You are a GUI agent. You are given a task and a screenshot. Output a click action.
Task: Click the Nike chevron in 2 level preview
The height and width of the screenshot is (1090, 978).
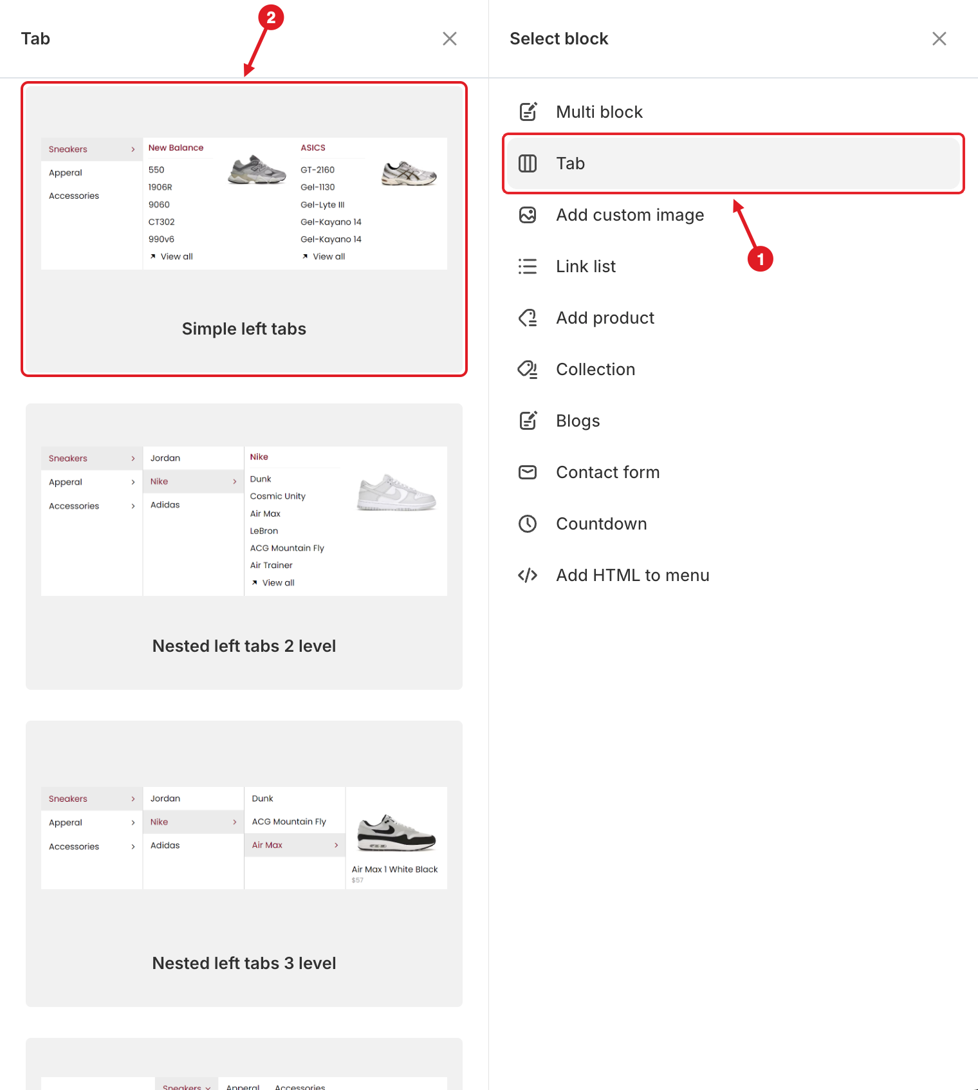coord(235,481)
